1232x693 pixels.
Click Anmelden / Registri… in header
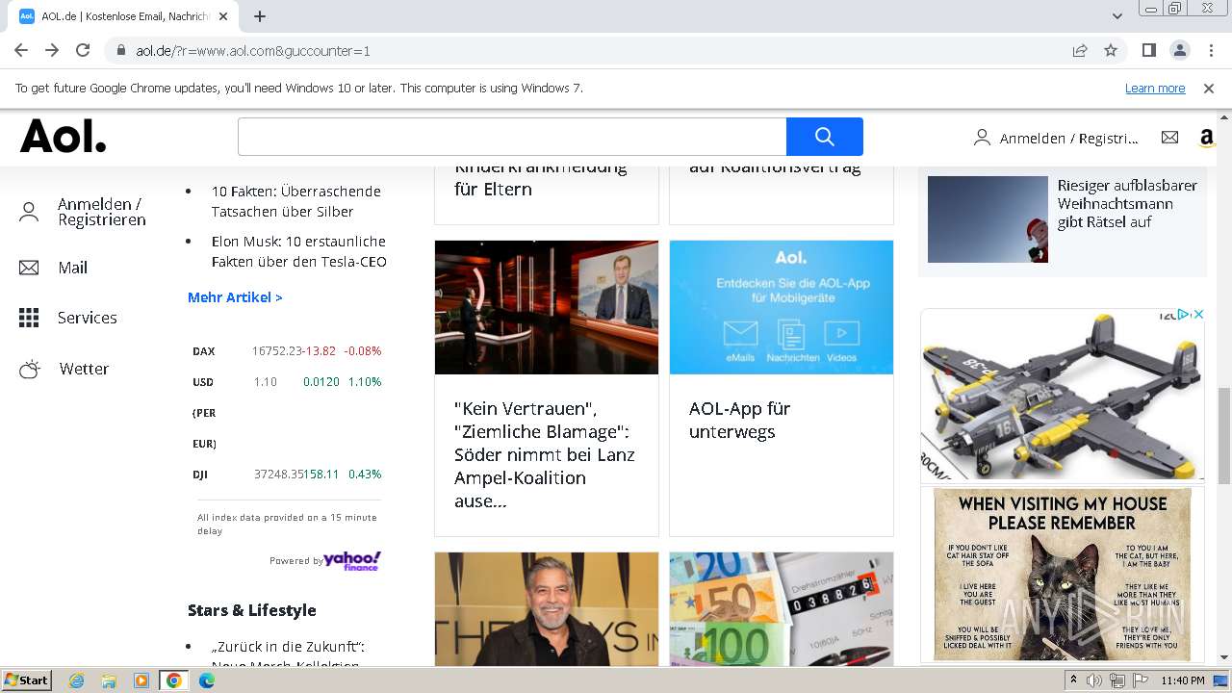click(1068, 139)
